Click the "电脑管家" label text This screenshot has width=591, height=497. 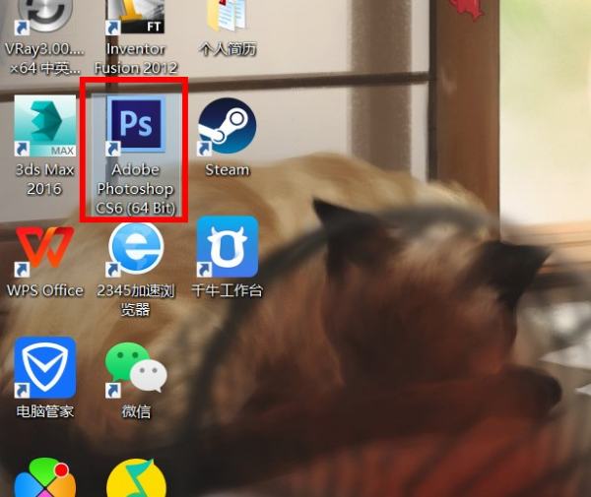click(x=45, y=411)
